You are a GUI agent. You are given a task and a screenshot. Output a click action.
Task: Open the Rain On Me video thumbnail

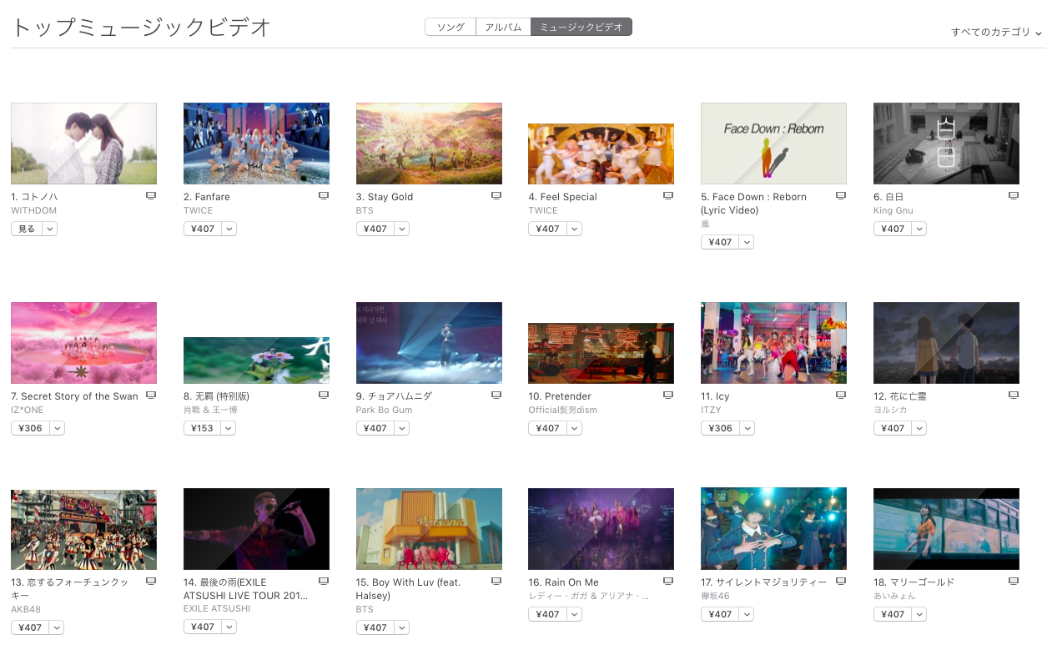pyautogui.click(x=601, y=528)
